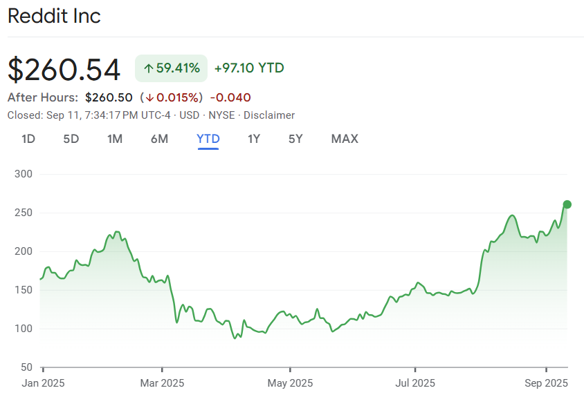Click the red down arrow beside 0.015%
This screenshot has width=584, height=406.
pos(149,98)
